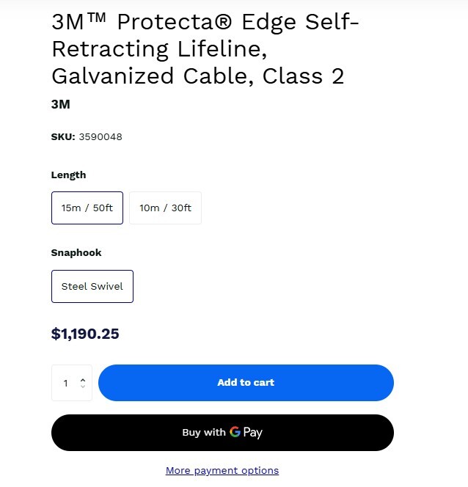468x487 pixels.
Task: Click the Length section label
Action: point(68,175)
